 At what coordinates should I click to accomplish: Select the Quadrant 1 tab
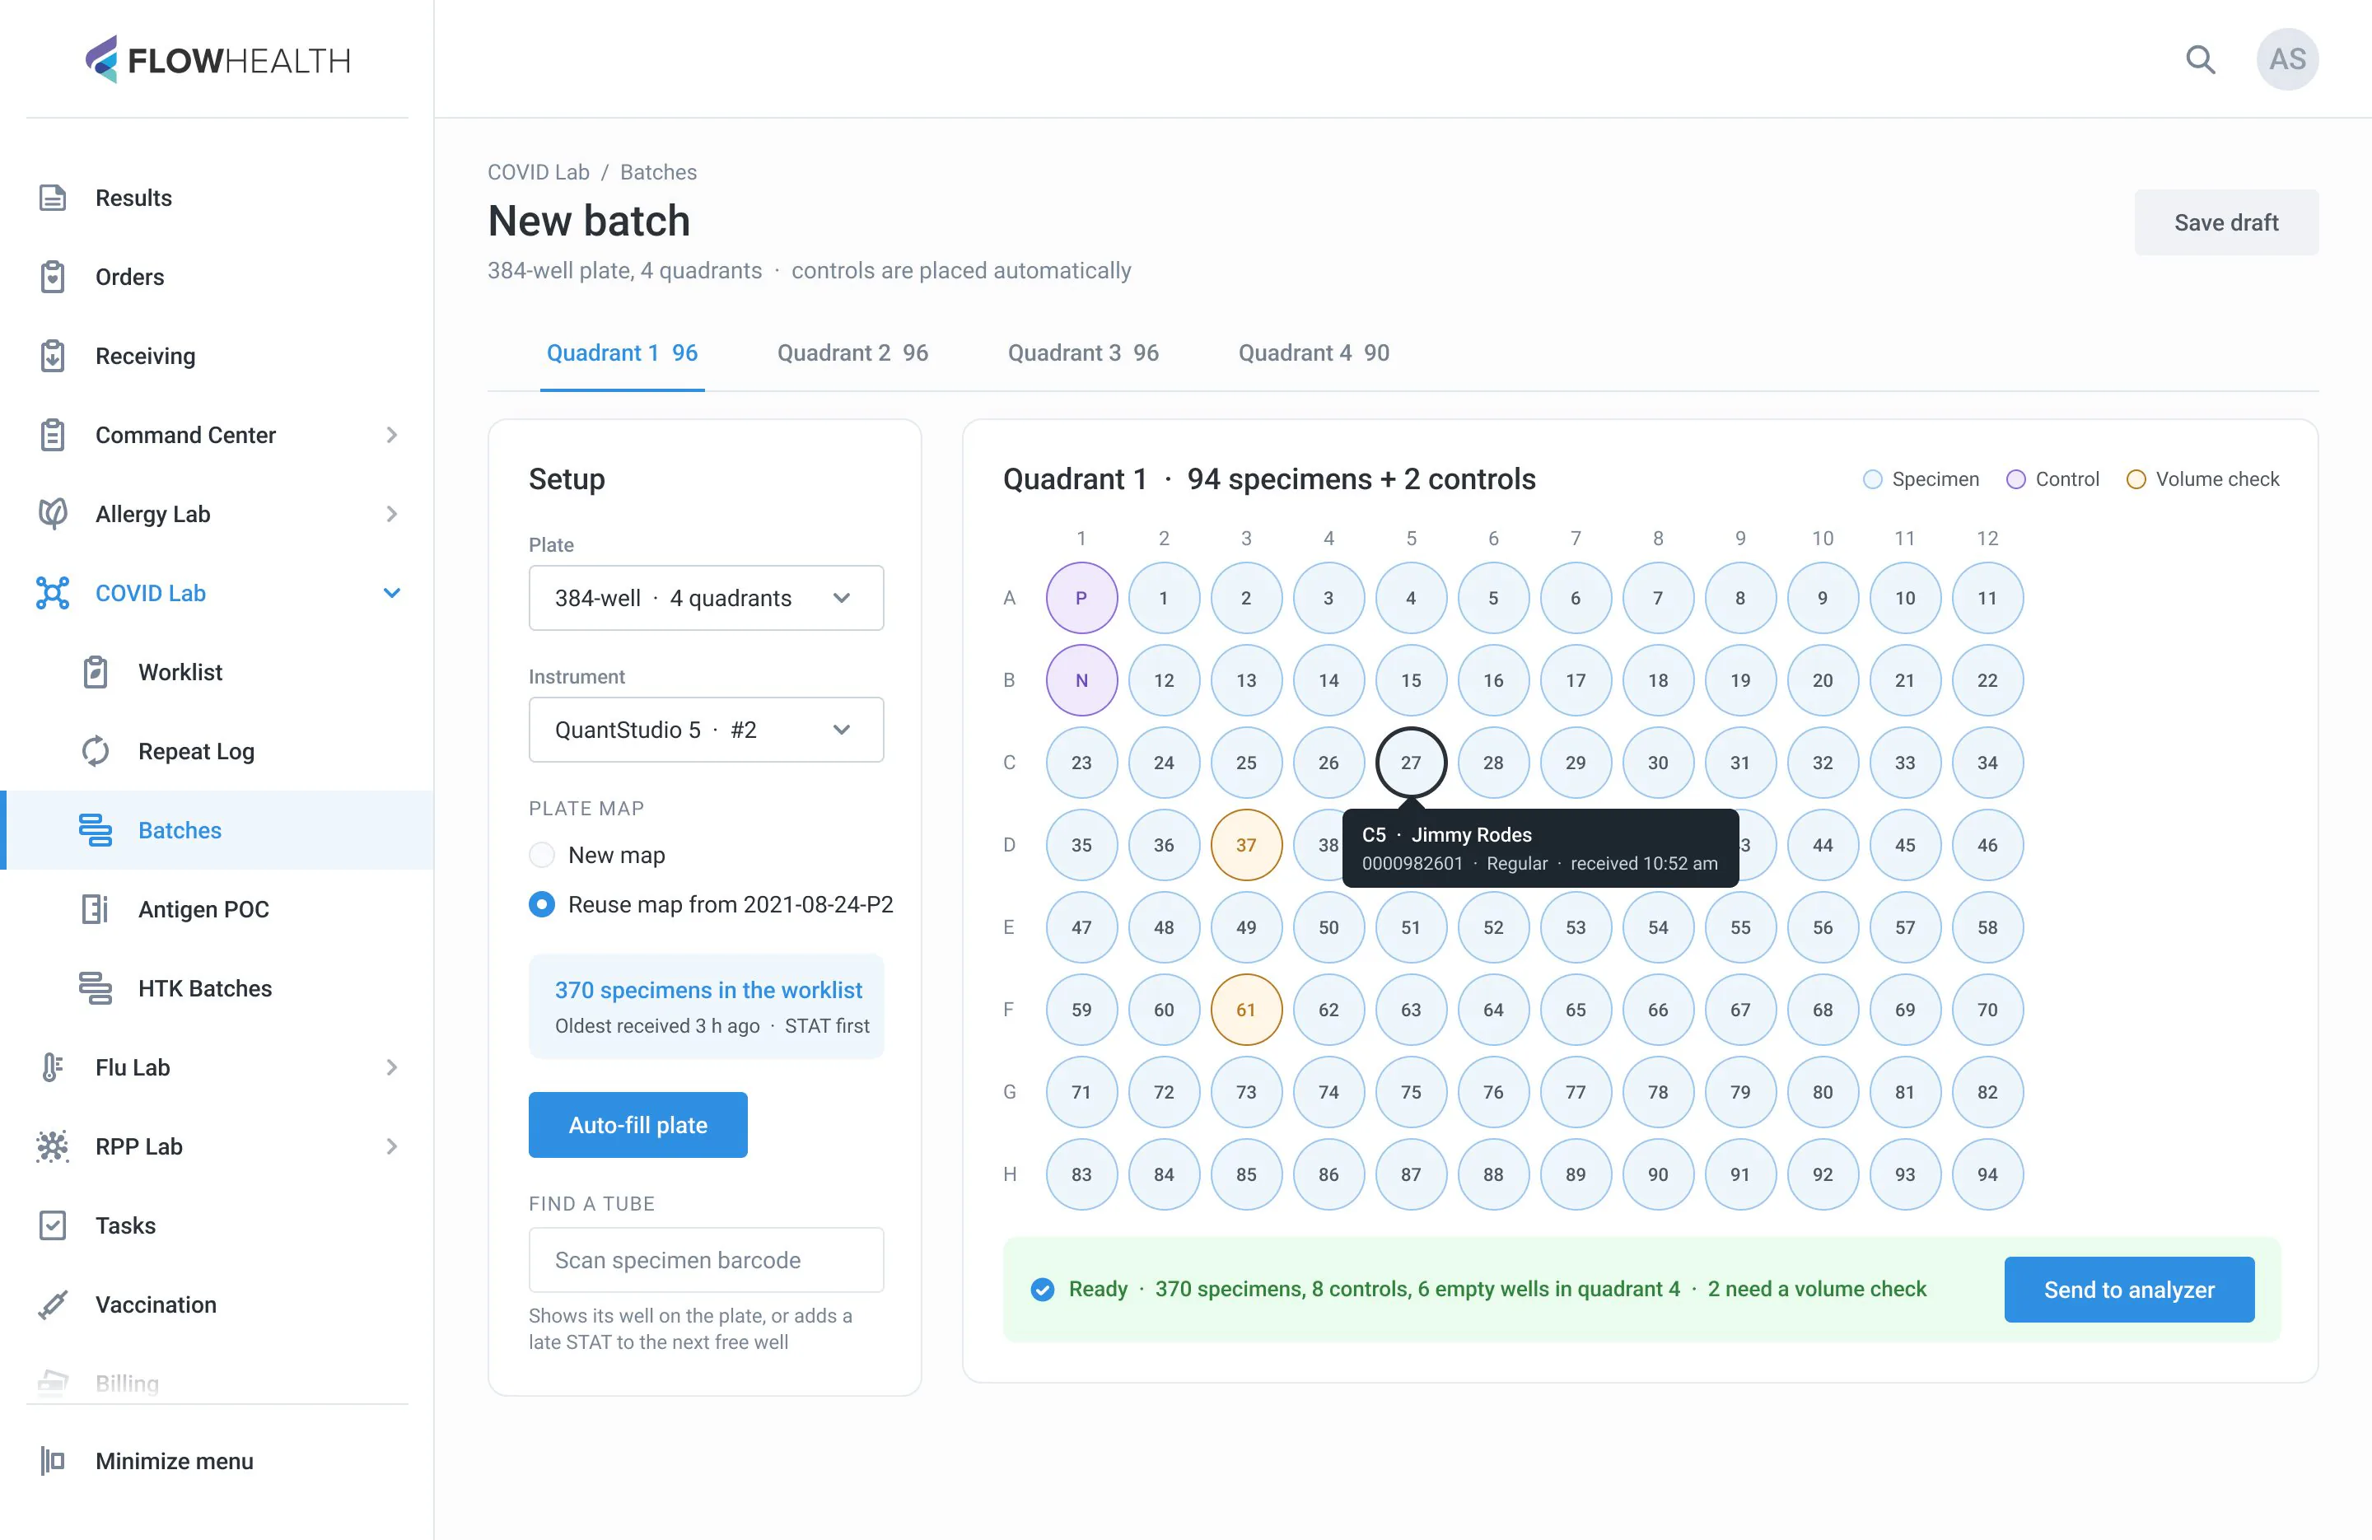point(622,352)
